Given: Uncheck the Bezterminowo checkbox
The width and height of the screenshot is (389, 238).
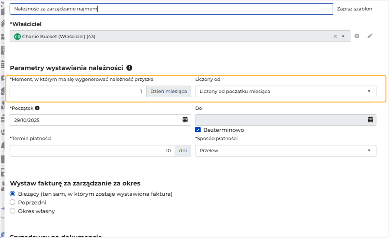Looking at the screenshot, I should point(198,130).
